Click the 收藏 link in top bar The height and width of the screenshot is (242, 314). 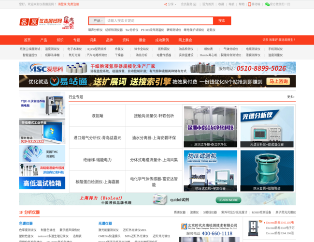click(221, 4)
